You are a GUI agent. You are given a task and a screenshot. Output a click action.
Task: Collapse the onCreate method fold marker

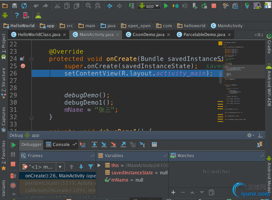[32, 60]
